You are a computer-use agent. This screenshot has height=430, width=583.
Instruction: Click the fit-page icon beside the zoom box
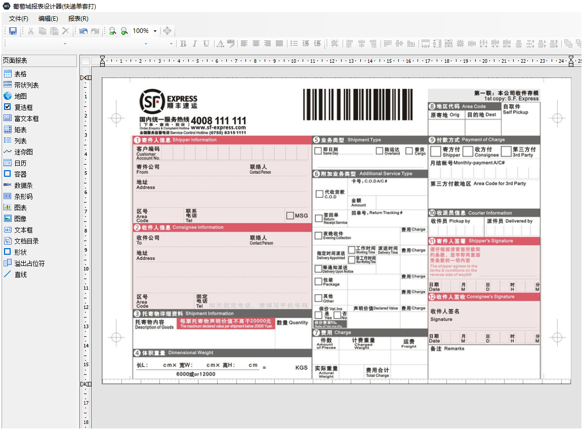tap(168, 31)
